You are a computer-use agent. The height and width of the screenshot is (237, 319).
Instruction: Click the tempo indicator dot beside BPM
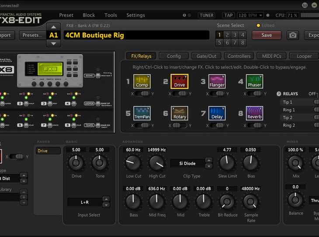(x=268, y=15)
